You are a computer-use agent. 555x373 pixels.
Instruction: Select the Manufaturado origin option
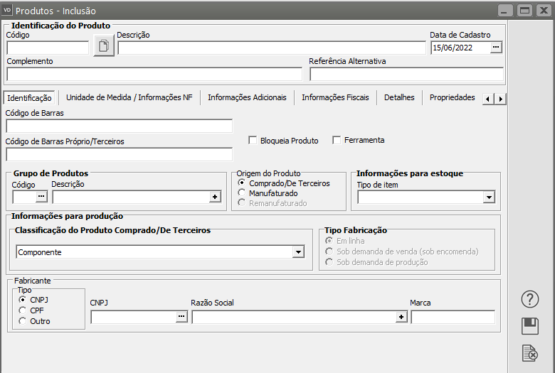243,193
